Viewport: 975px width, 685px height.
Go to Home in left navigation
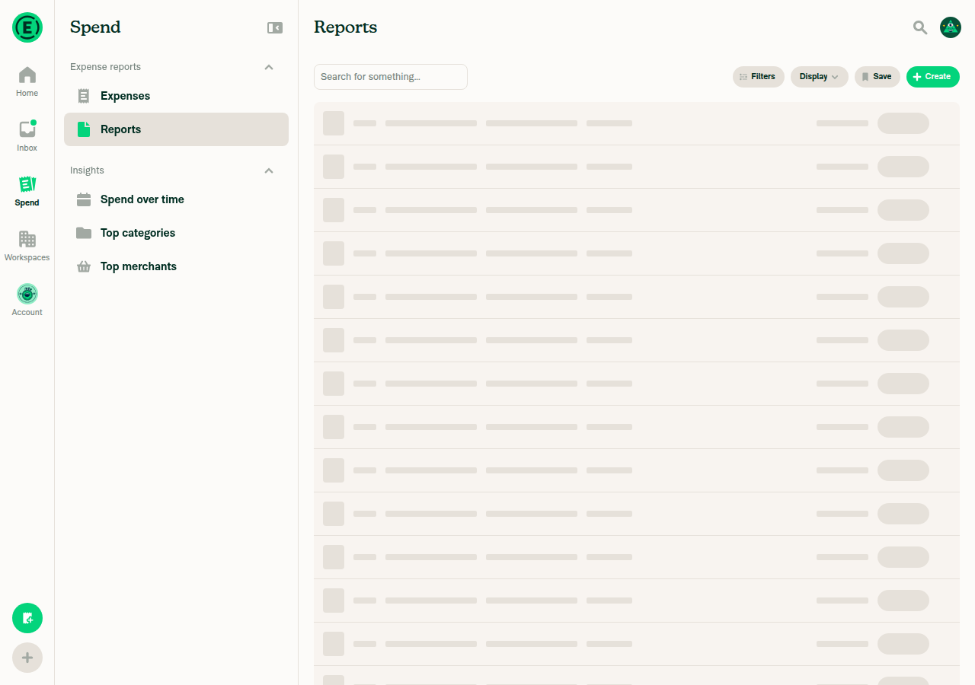[x=27, y=81]
